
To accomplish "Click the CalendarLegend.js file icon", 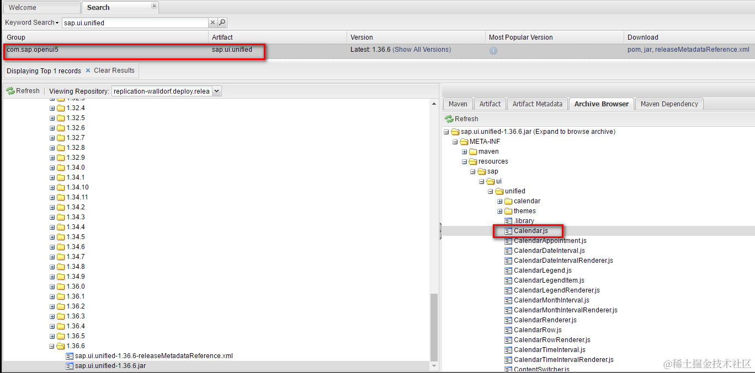I will (508, 271).
